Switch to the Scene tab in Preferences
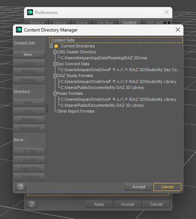The image size is (196, 219). (82, 22)
